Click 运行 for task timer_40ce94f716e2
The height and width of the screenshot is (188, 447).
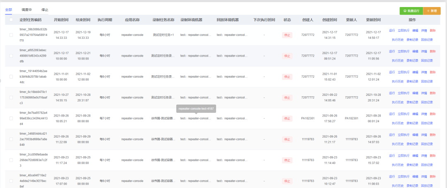(392, 176)
